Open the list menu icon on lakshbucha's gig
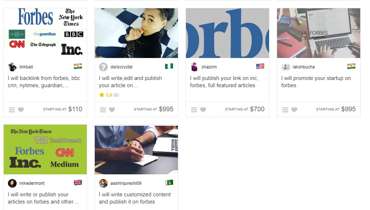370x210 pixels. pos(285,110)
